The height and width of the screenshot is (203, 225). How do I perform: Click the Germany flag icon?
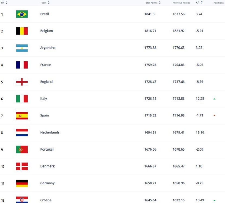[x=22, y=183]
